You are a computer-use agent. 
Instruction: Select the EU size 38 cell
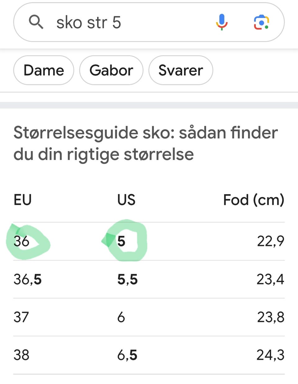tap(21, 355)
